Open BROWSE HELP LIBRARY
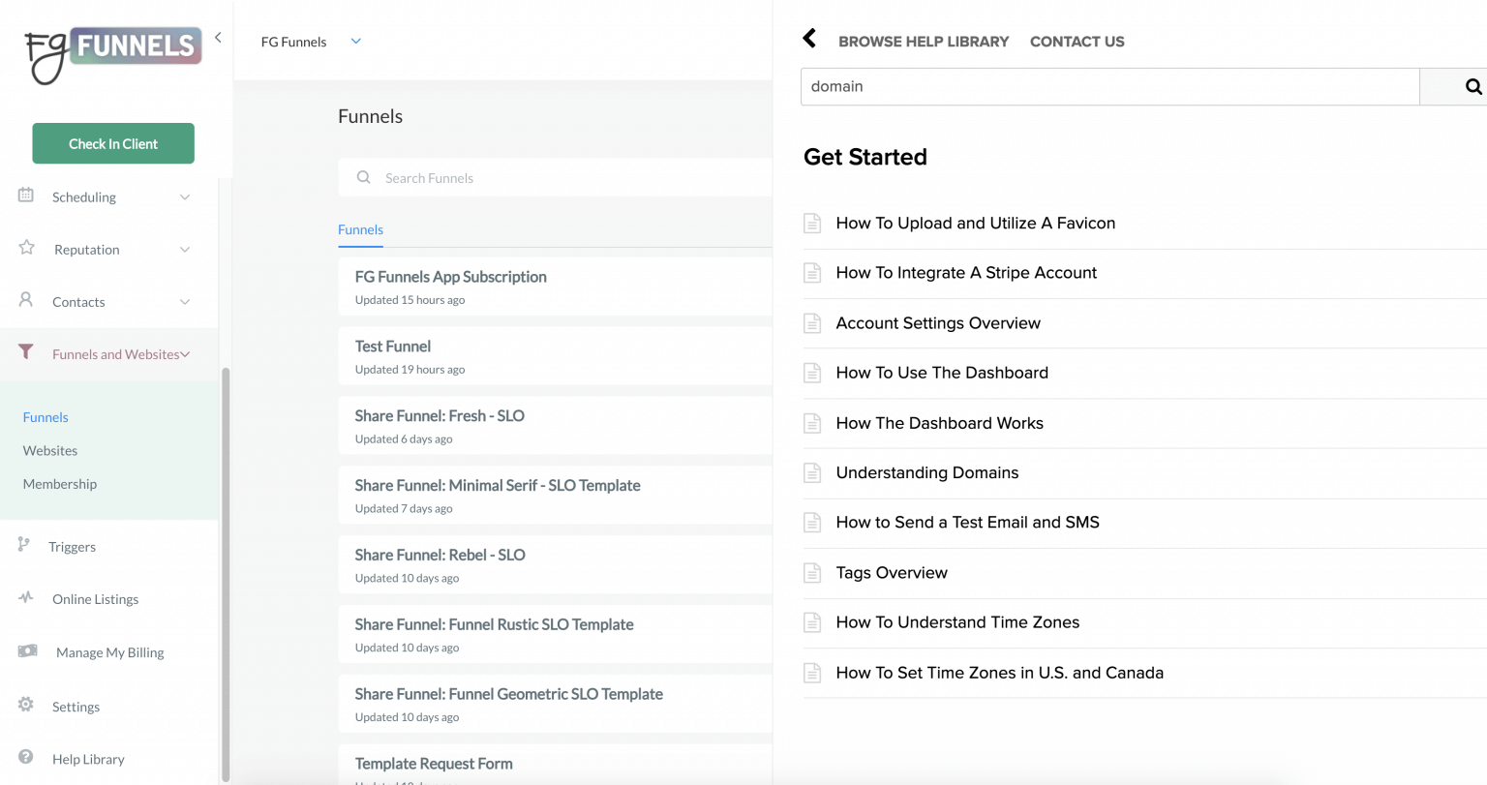The width and height of the screenshot is (1487, 785). [x=924, y=42]
